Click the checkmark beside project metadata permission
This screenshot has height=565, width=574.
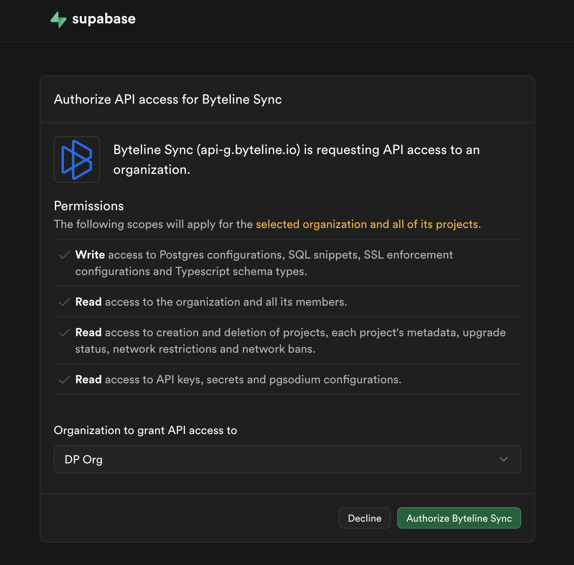[64, 333]
